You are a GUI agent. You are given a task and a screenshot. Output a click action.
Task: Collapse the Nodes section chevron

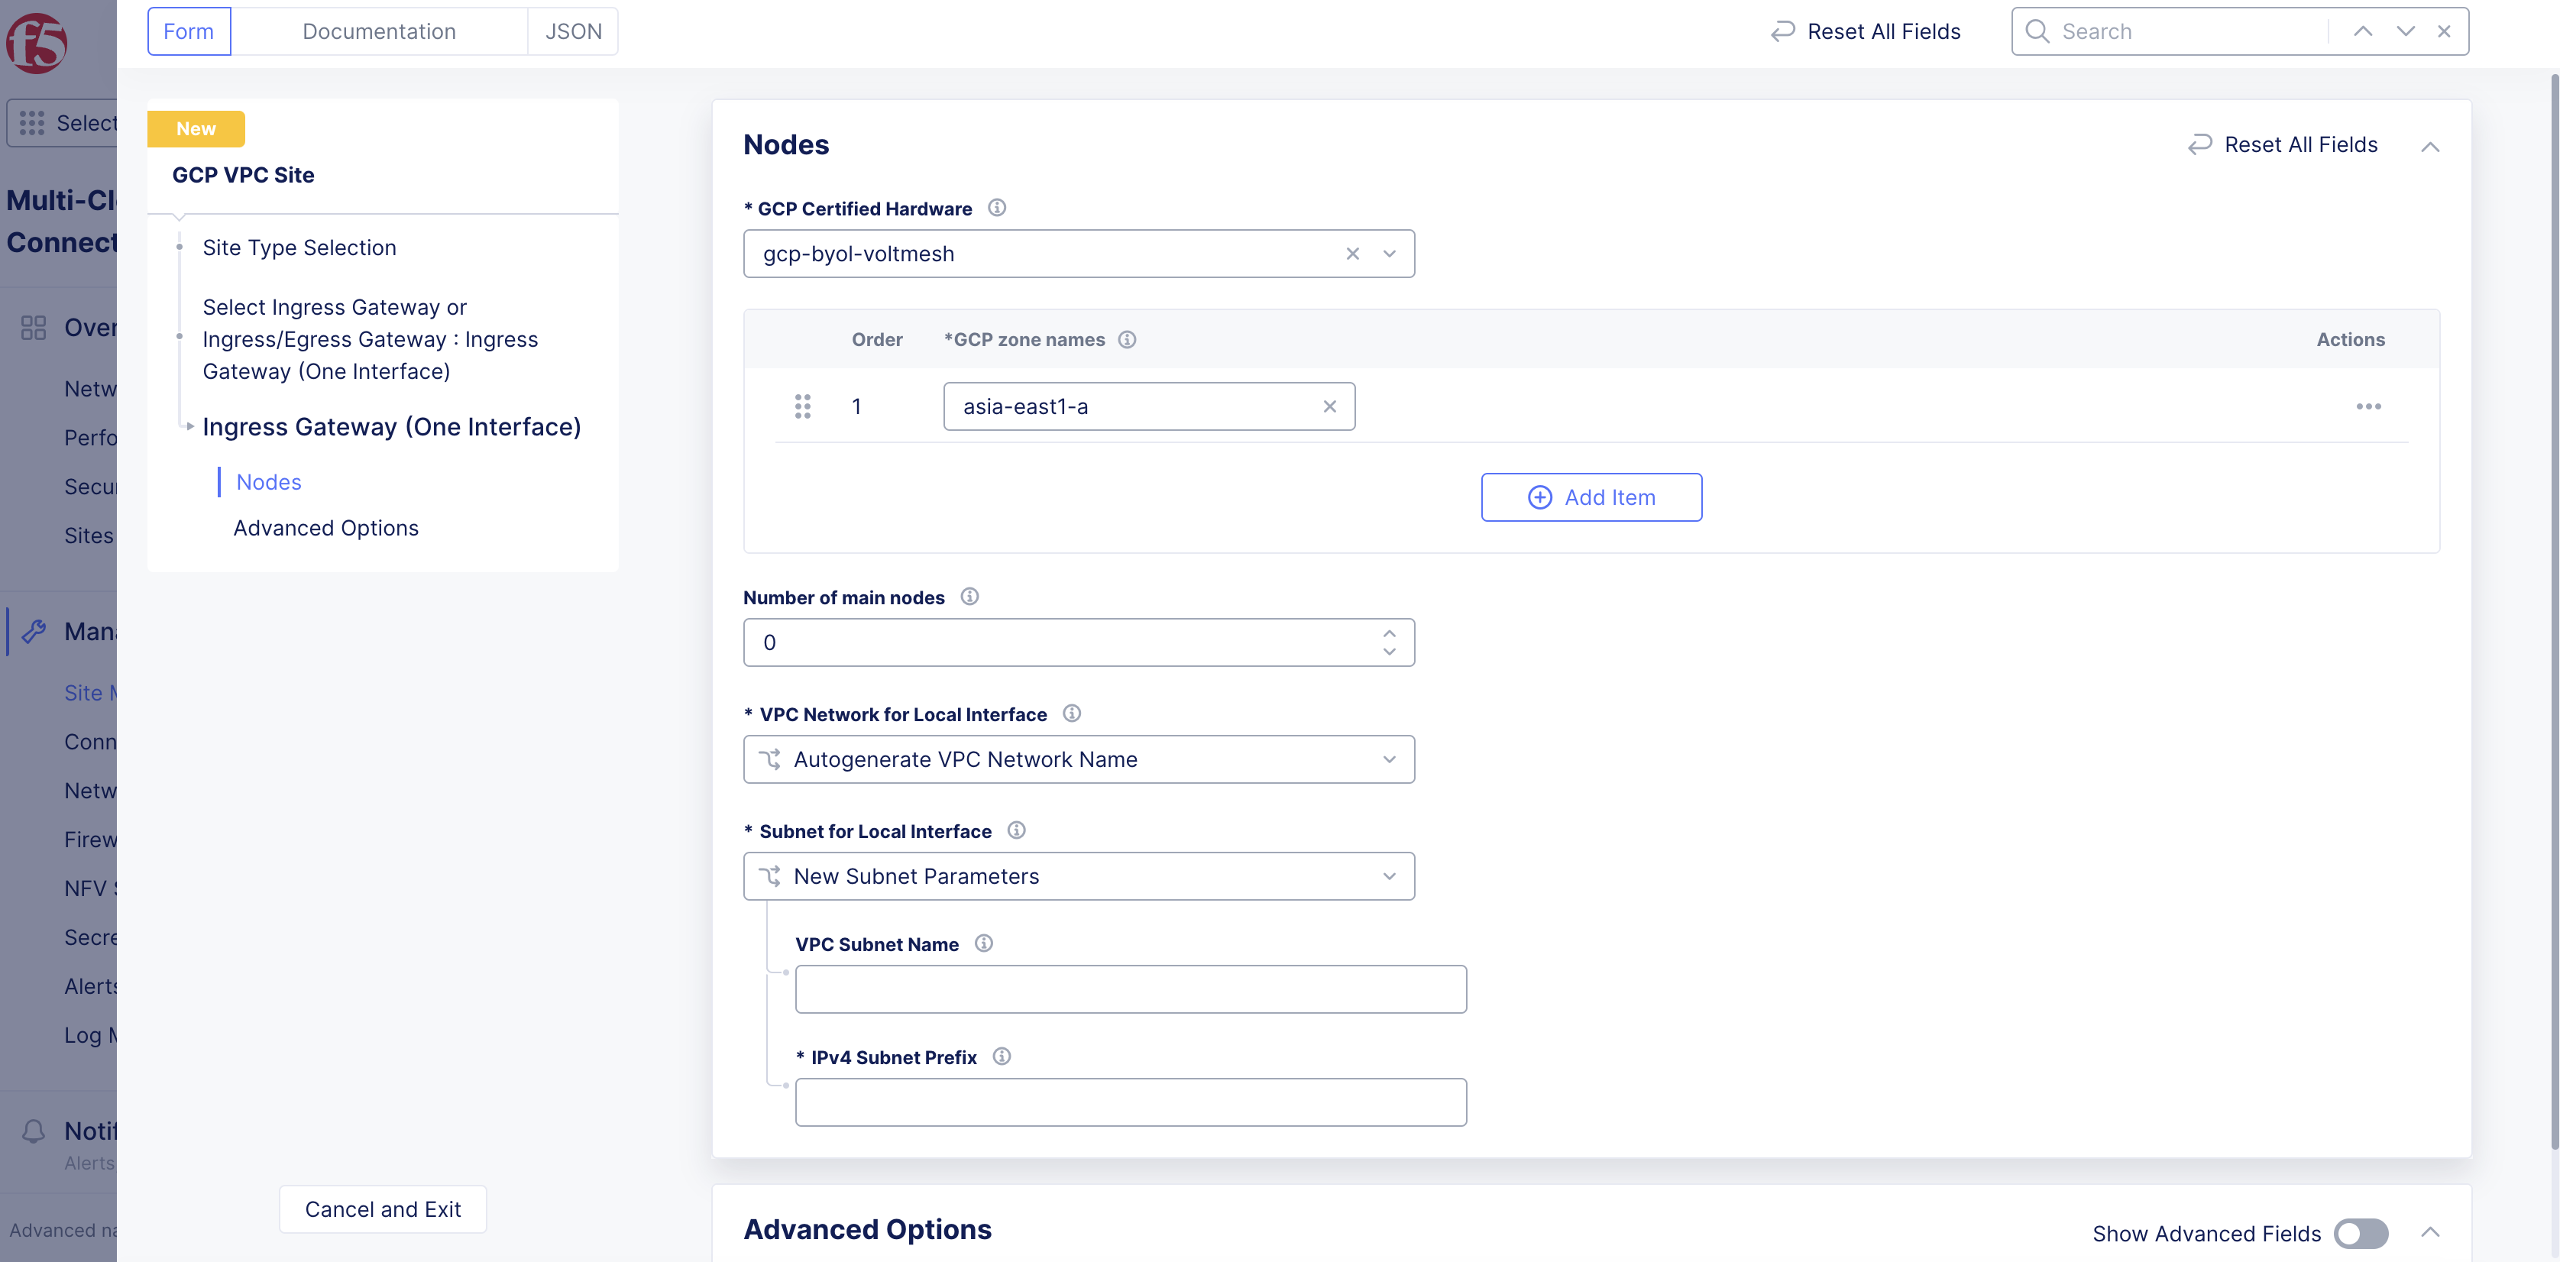2430,146
